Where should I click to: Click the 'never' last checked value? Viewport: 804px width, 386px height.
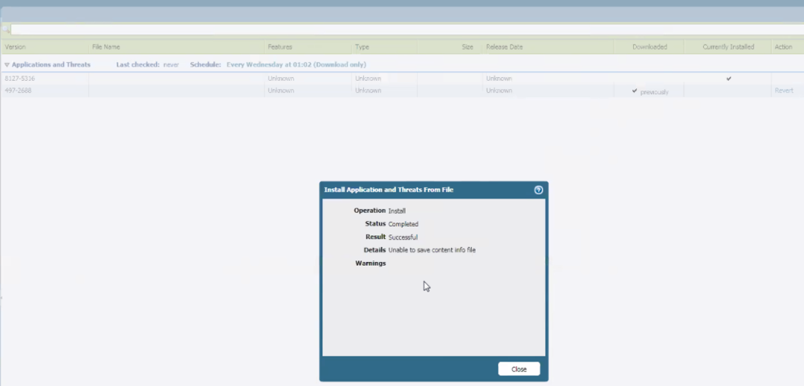(x=171, y=65)
